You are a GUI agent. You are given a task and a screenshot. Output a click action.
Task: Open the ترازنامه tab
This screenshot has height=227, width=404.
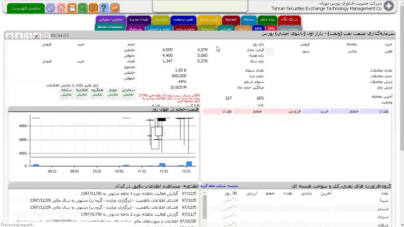point(208,29)
